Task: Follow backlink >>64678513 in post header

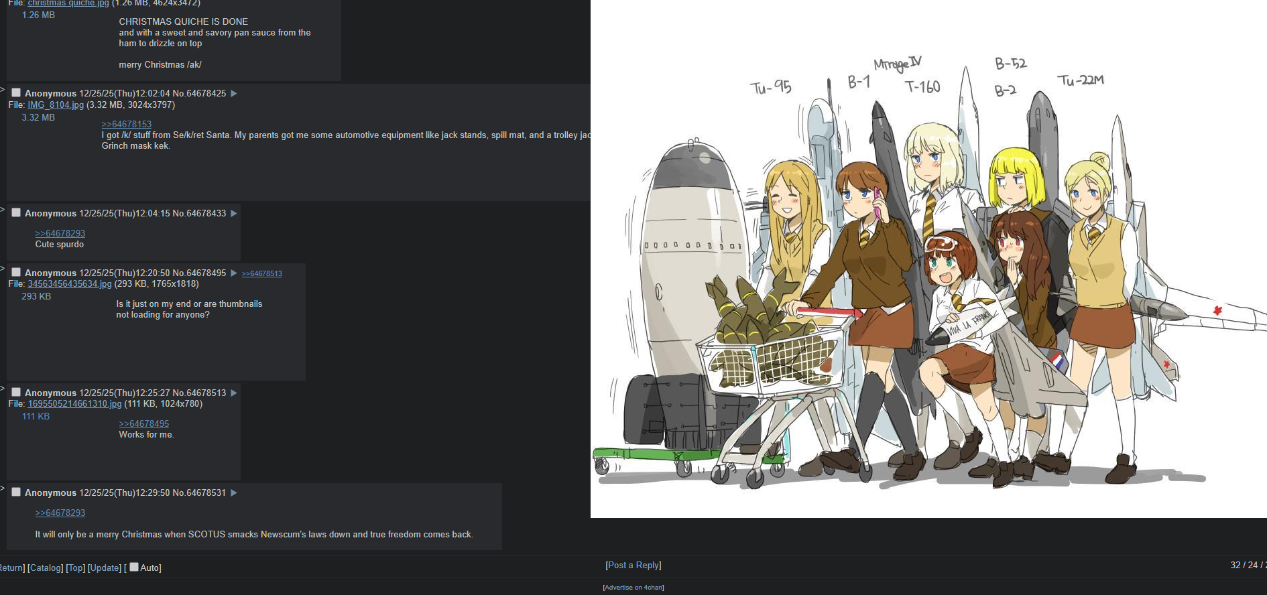Action: [x=262, y=273]
